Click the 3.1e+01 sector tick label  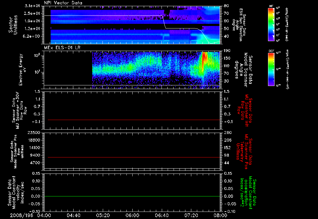tap(32, 6)
